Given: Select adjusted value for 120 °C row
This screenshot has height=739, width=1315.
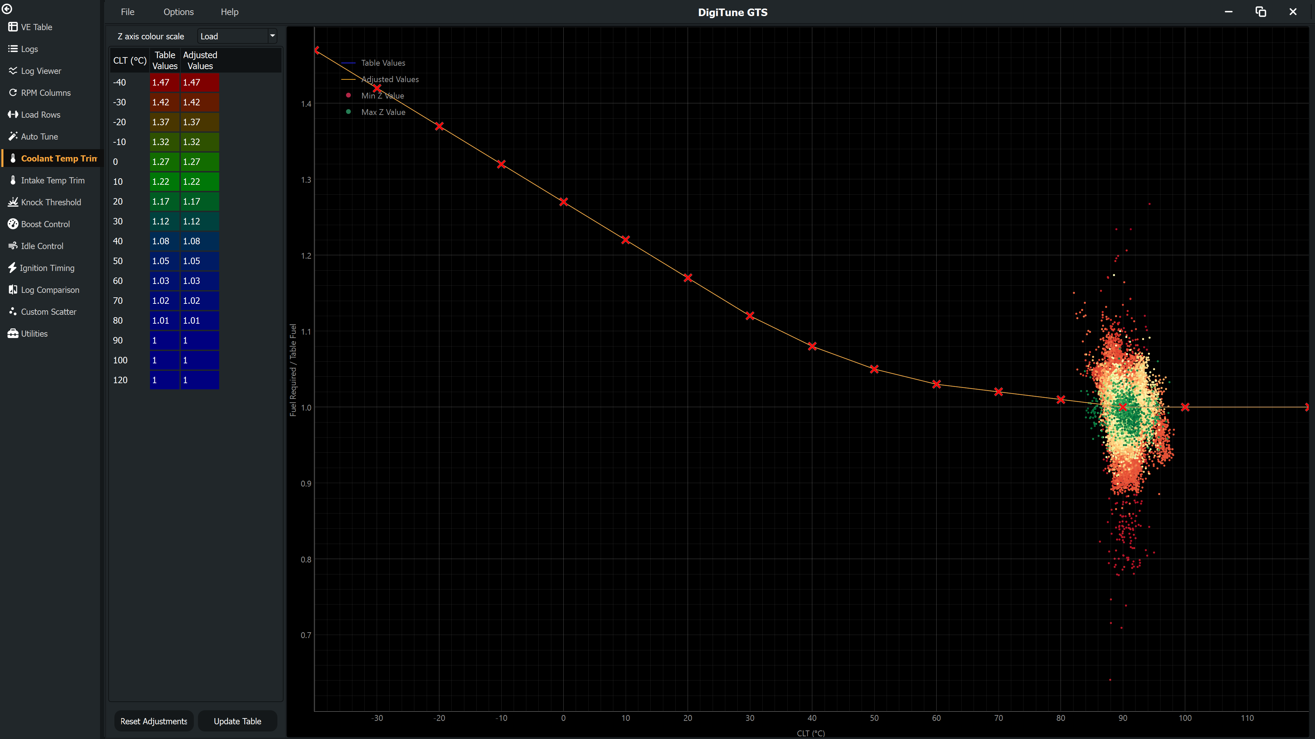Looking at the screenshot, I should [x=200, y=380].
